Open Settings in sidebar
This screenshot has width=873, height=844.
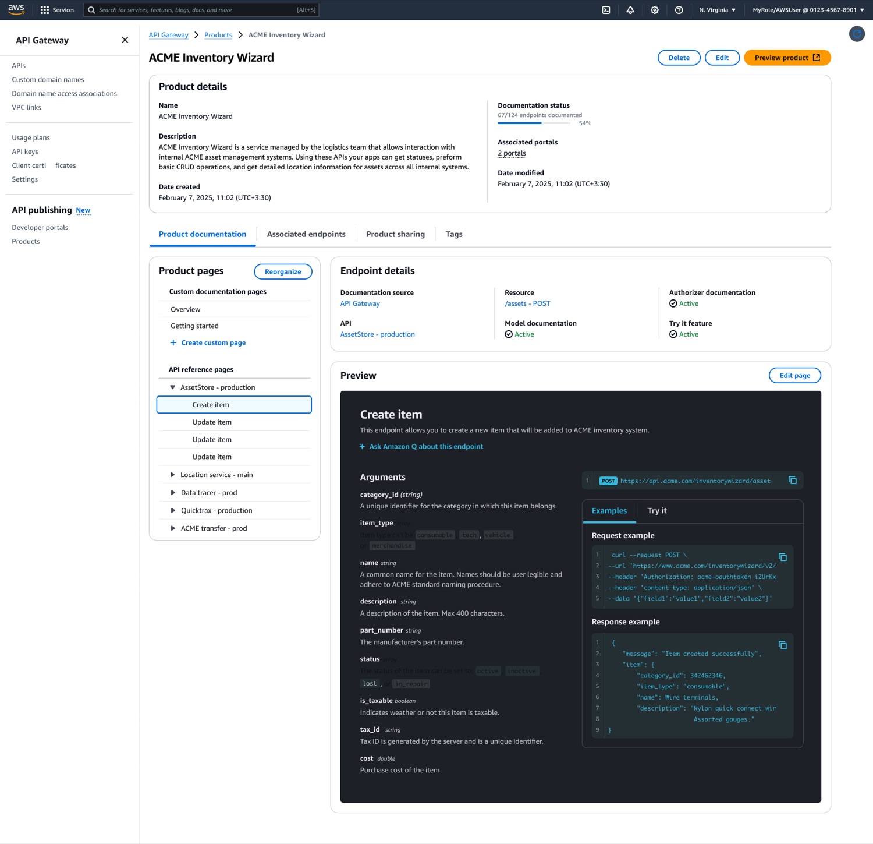(x=25, y=179)
